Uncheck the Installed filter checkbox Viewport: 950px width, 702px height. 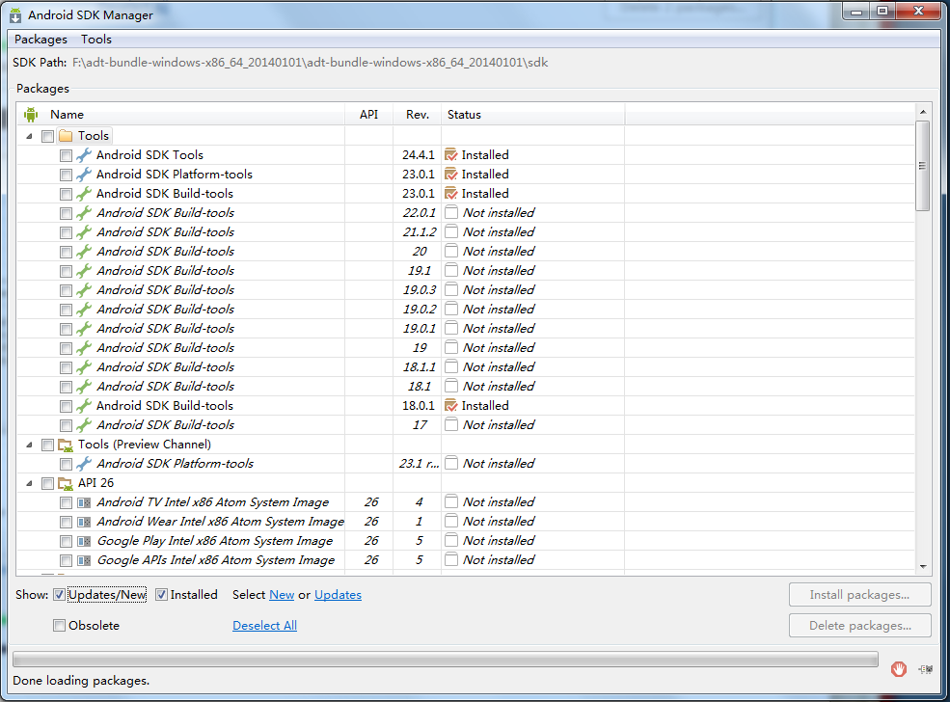pyautogui.click(x=161, y=595)
